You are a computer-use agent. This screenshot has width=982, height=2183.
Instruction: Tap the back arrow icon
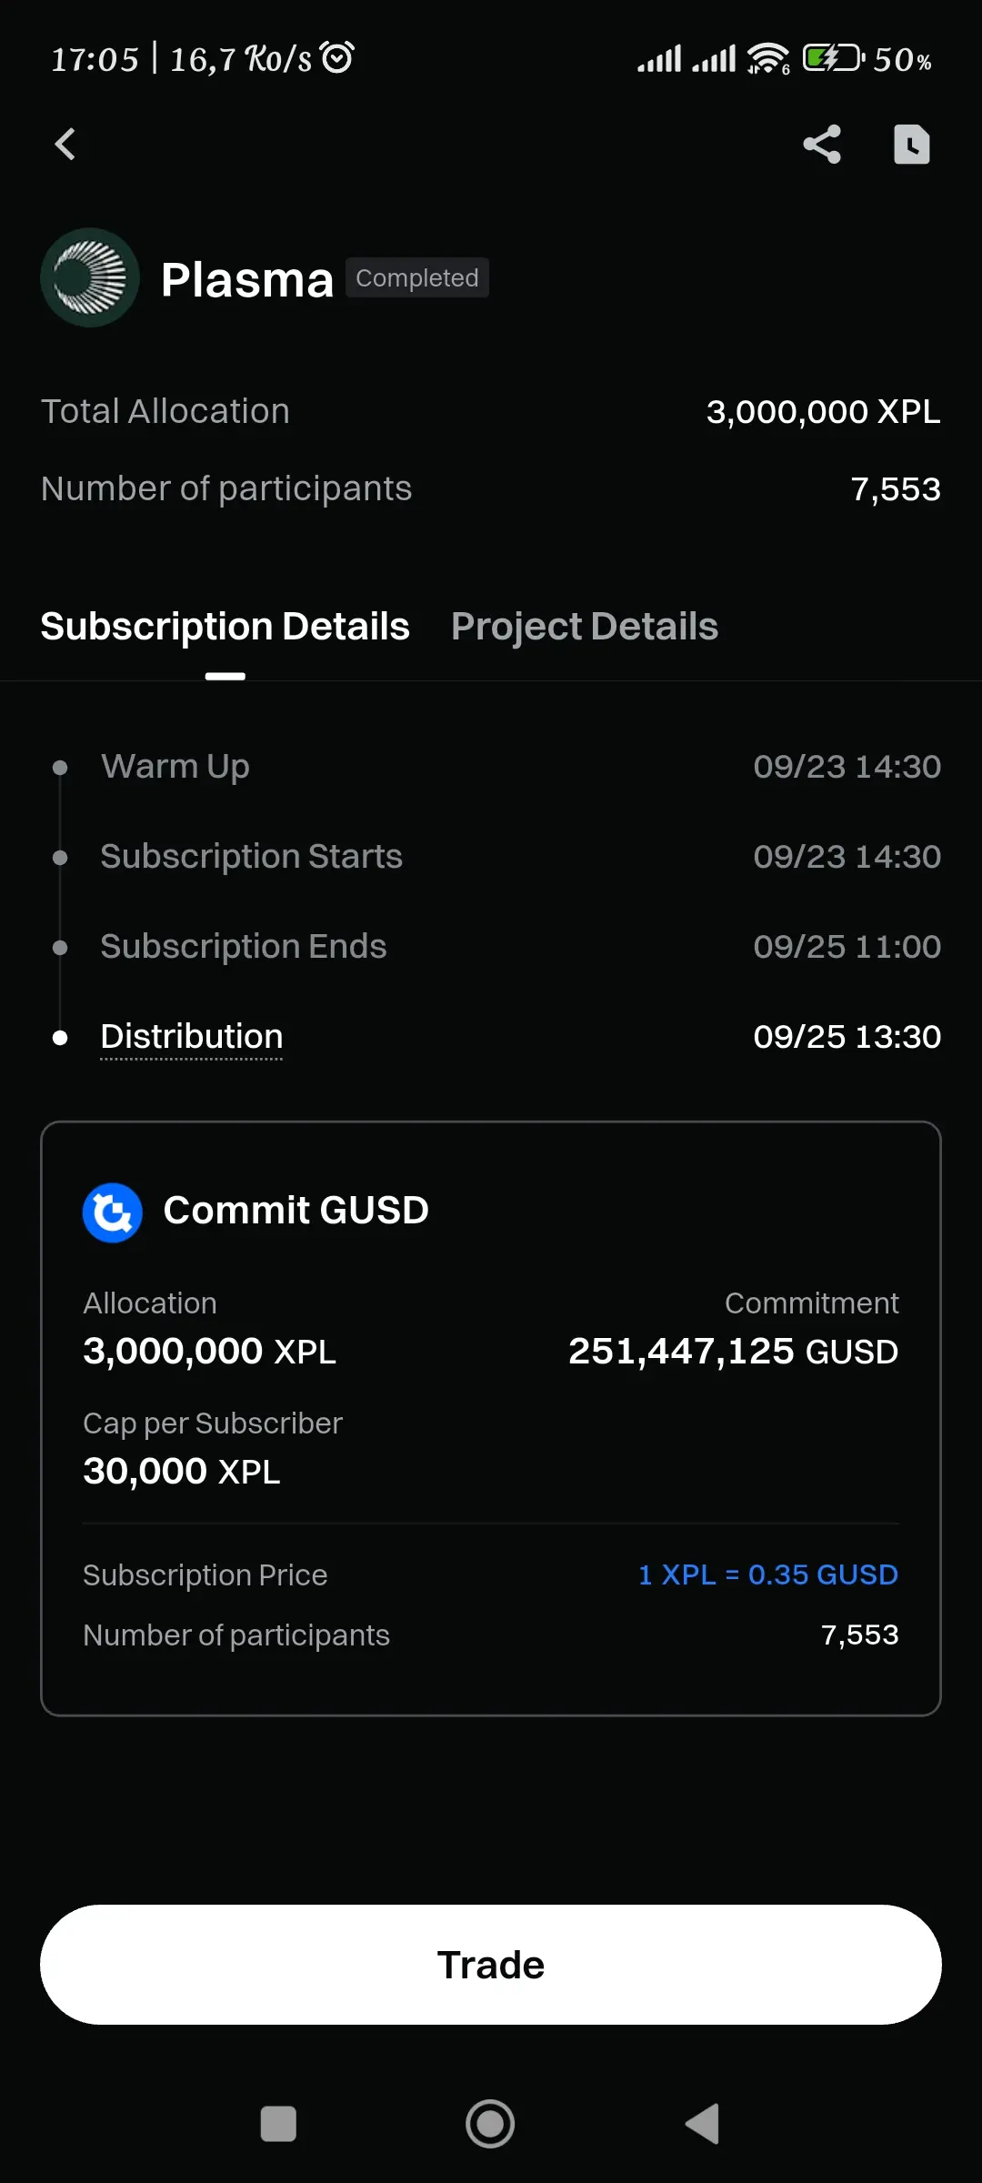(x=65, y=144)
